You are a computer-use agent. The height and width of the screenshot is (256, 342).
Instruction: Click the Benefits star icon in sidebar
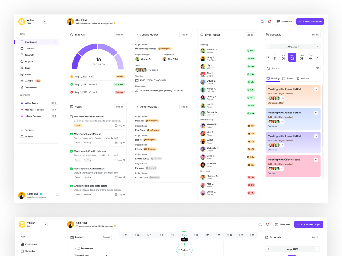click(22, 81)
